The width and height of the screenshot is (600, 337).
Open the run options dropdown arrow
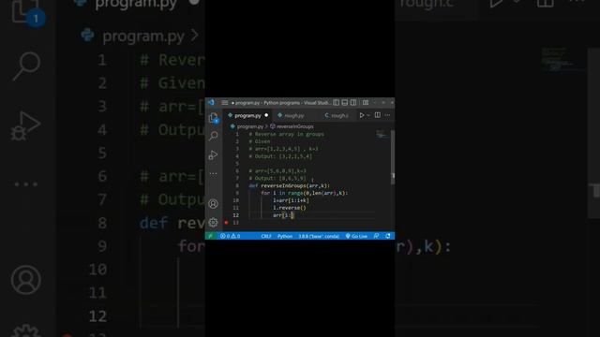(368, 115)
